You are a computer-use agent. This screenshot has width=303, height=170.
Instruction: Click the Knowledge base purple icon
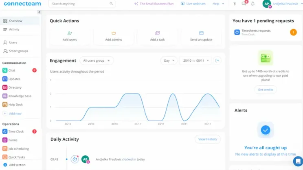(5, 96)
